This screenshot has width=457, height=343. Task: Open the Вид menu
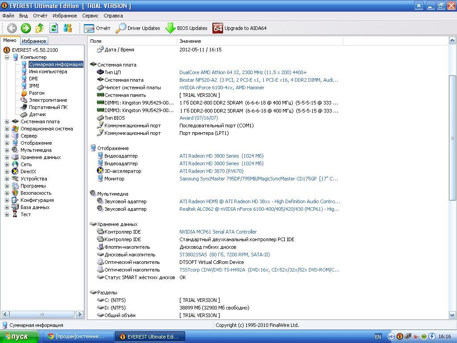pyautogui.click(x=23, y=16)
